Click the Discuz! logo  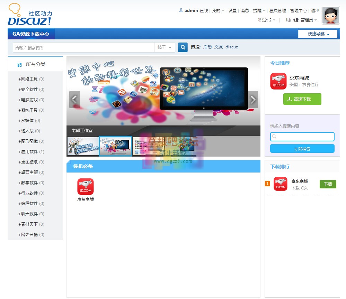(30, 16)
